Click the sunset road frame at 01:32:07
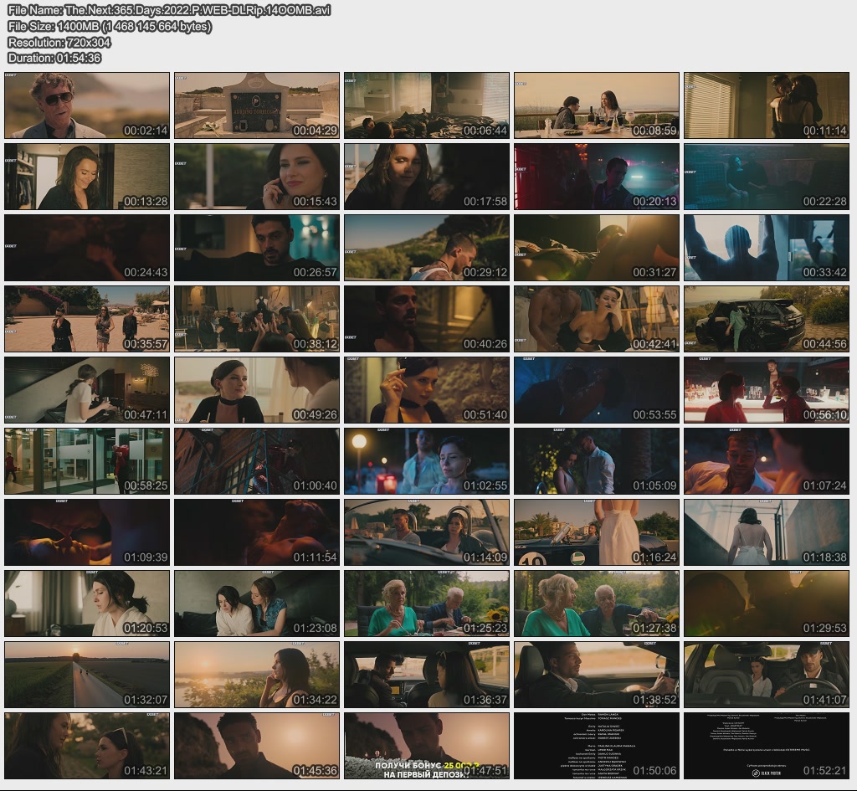This screenshot has width=857, height=791. [87, 675]
